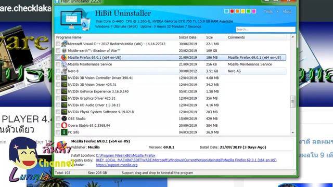Select NVIDIA PhysX System Software 9.19.0218 row

101,112
